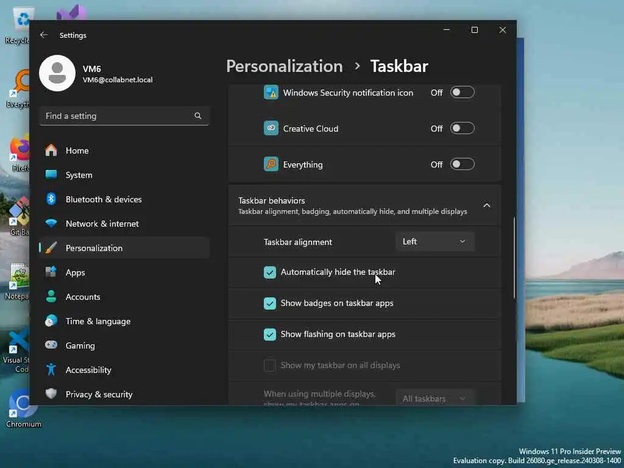
Task: Click the Accessibility figure icon
Action: coord(51,369)
